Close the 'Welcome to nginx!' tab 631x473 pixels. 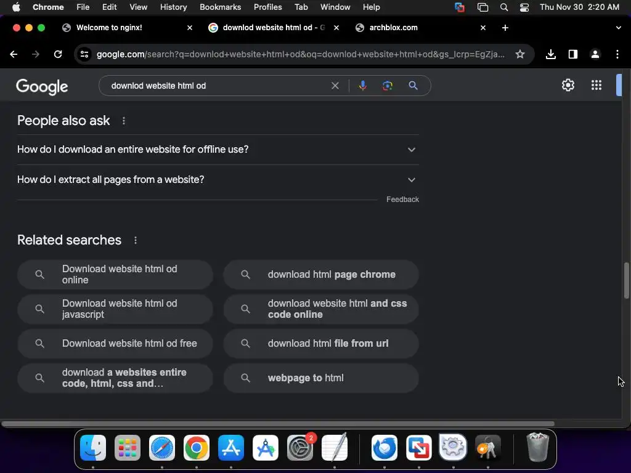[x=190, y=28]
